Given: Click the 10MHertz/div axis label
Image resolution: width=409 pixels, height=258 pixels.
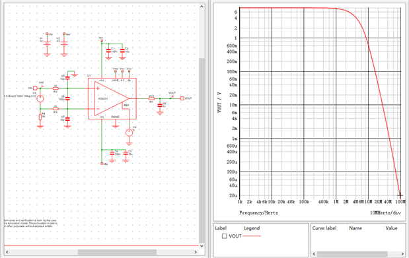Looking at the screenshot, I should (x=385, y=213).
